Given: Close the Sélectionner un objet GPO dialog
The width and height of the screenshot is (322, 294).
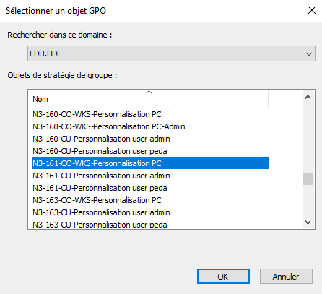Looking at the screenshot, I should (312, 10).
